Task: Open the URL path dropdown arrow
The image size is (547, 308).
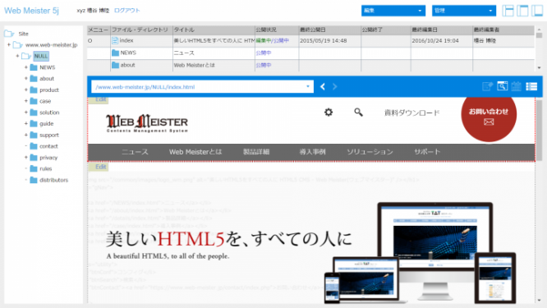Action: pyautogui.click(x=308, y=86)
